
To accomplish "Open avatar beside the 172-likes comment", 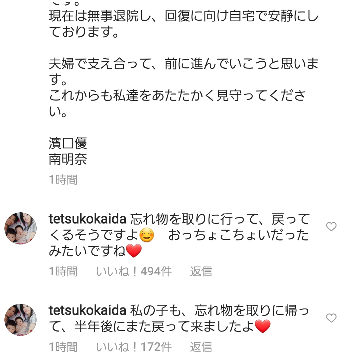I will pos(20,320).
